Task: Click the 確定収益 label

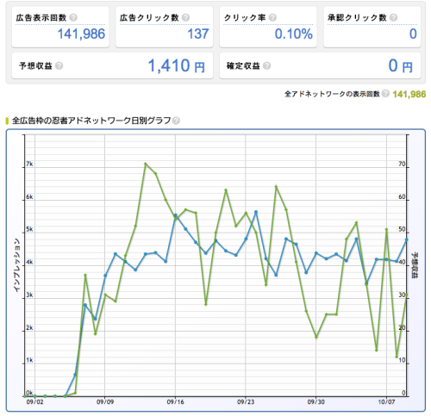Action: [243, 65]
